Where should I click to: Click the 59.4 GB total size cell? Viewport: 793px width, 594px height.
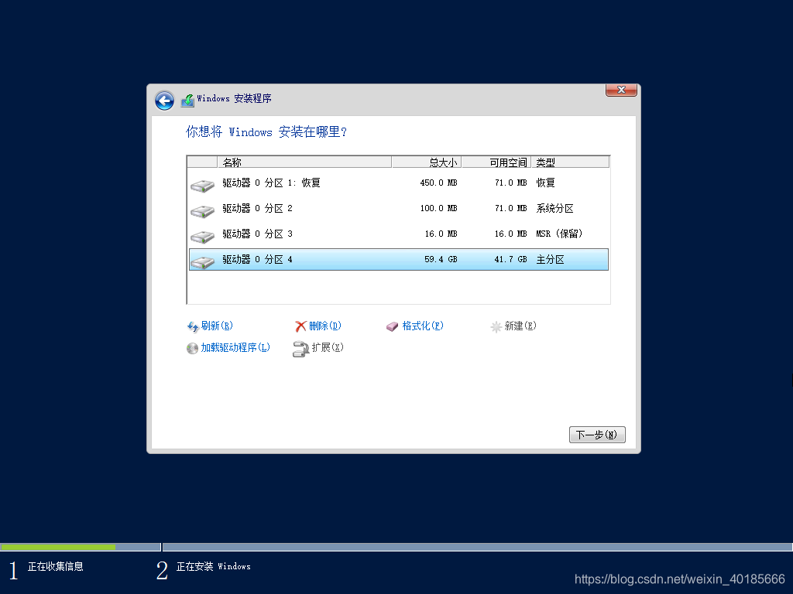click(x=441, y=260)
